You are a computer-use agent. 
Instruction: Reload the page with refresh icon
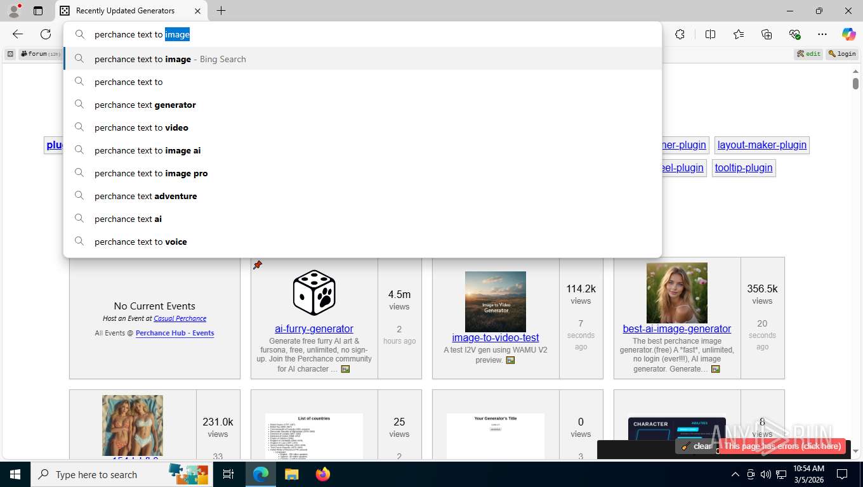(x=46, y=34)
